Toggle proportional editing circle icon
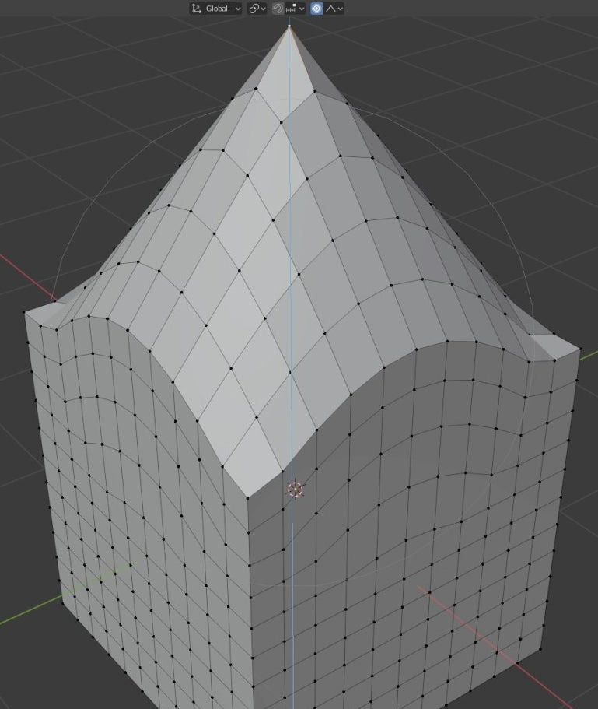 coord(316,9)
